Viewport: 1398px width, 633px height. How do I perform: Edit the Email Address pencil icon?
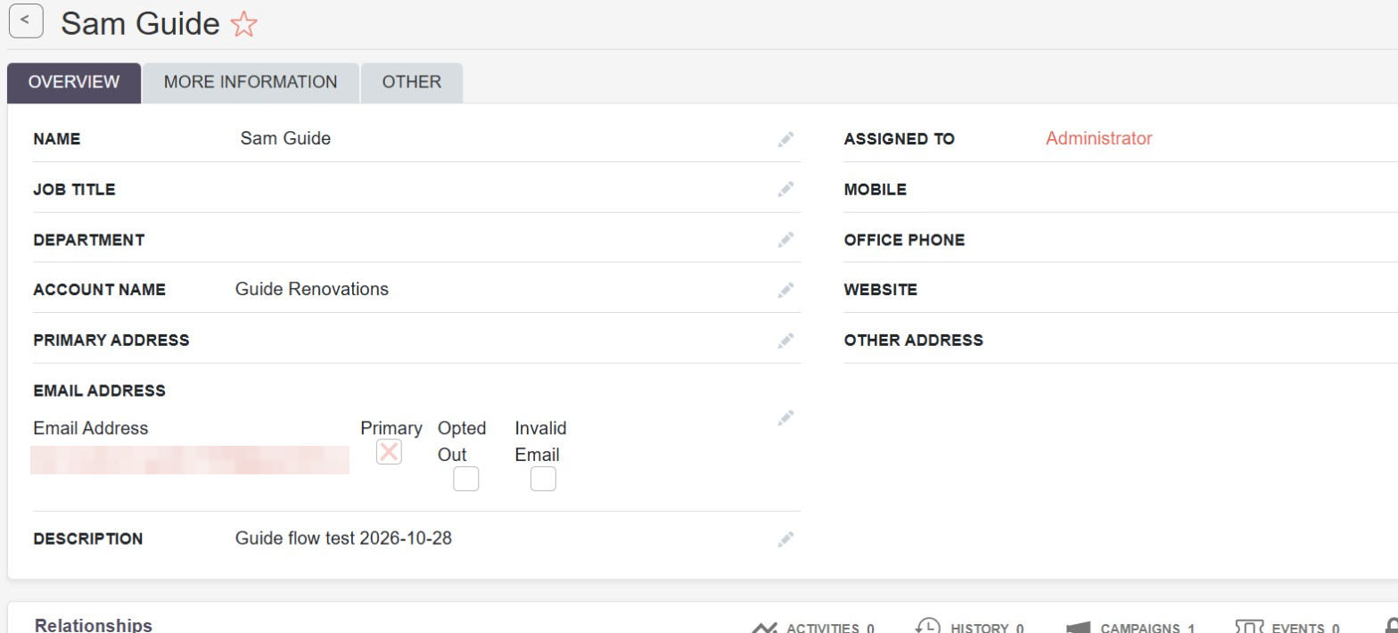click(785, 418)
